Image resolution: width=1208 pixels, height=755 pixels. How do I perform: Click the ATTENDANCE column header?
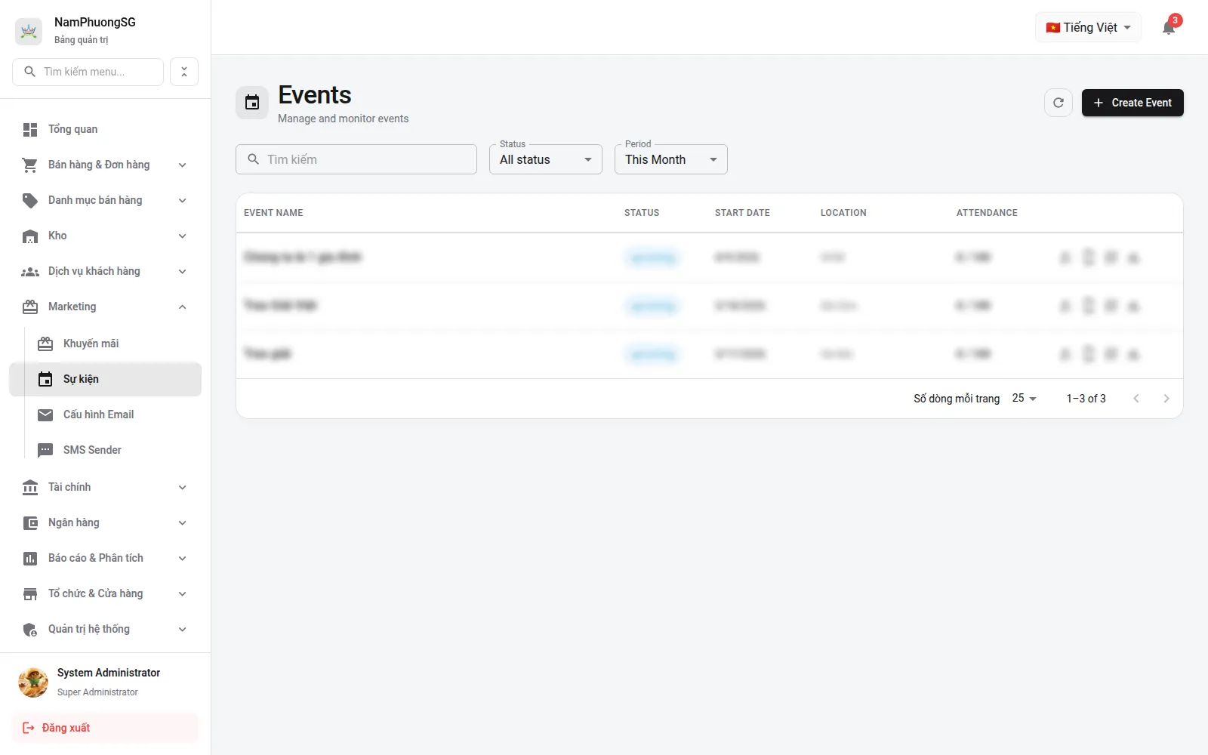[987, 213]
